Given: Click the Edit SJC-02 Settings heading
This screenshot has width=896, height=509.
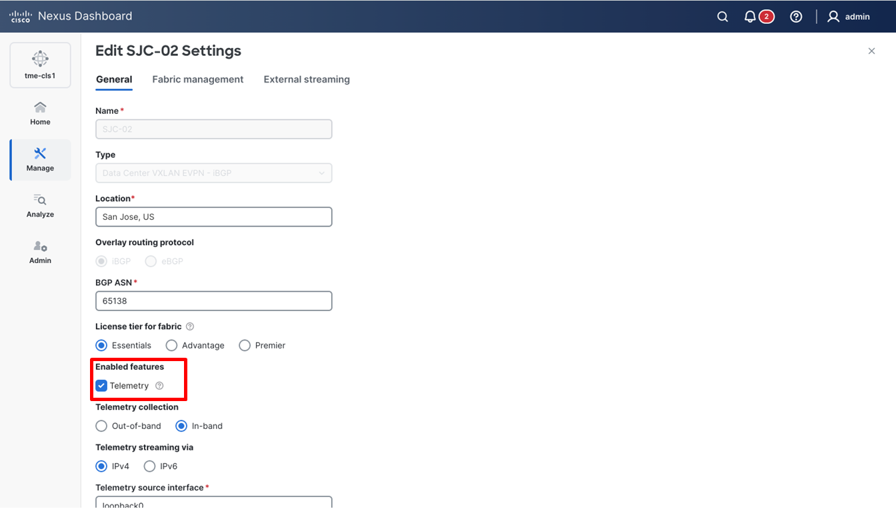Looking at the screenshot, I should click(169, 51).
